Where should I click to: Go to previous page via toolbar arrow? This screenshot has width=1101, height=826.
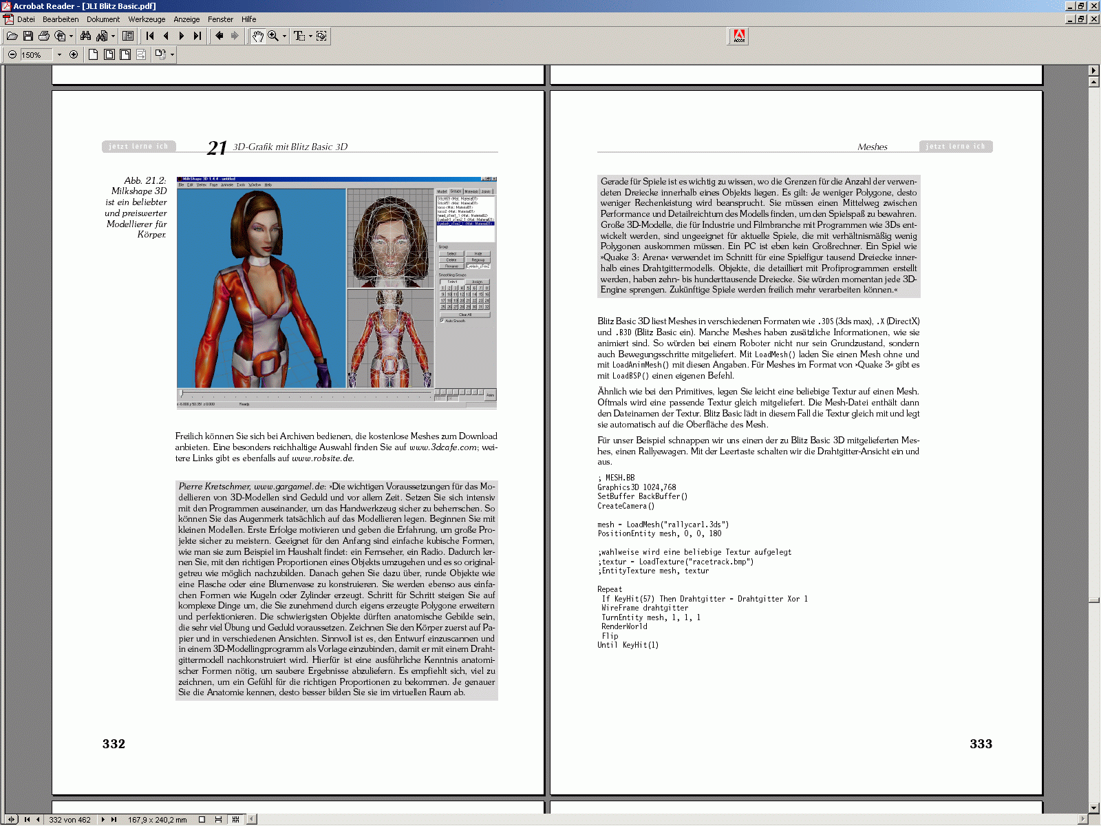coord(166,36)
